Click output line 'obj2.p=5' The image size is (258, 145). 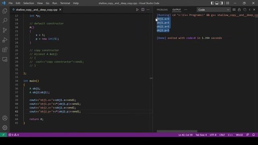pyautogui.click(x=163, y=31)
